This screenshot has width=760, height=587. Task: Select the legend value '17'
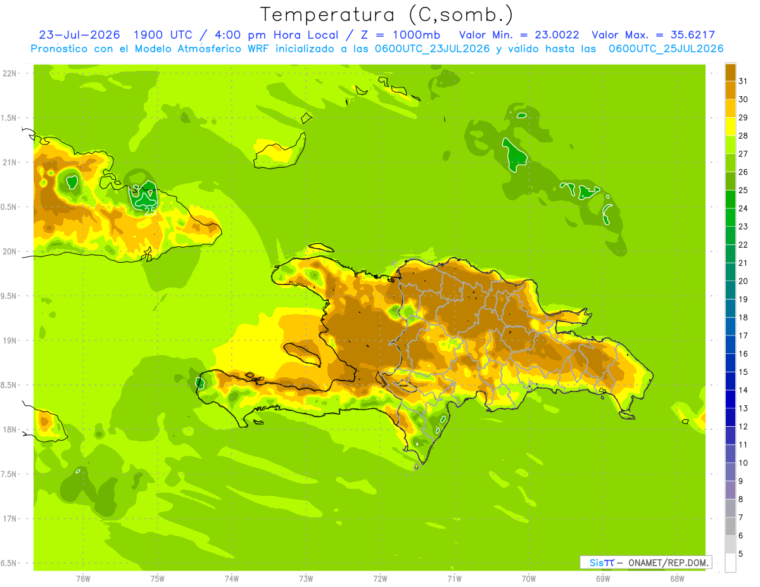click(x=743, y=336)
